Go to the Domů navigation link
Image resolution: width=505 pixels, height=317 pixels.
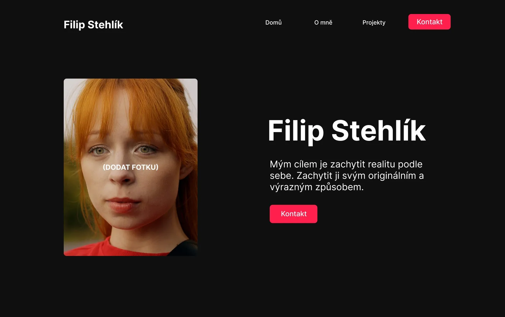(x=273, y=22)
